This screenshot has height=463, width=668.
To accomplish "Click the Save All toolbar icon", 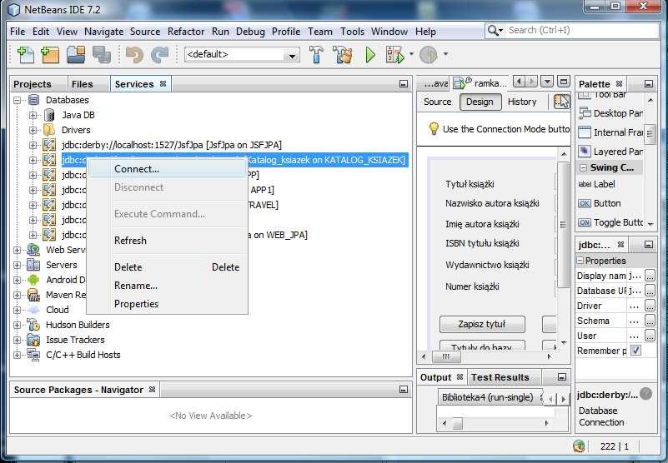I will (x=102, y=54).
